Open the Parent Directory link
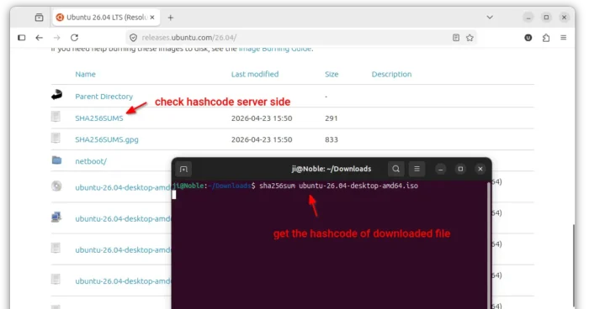589x309 pixels. click(103, 97)
